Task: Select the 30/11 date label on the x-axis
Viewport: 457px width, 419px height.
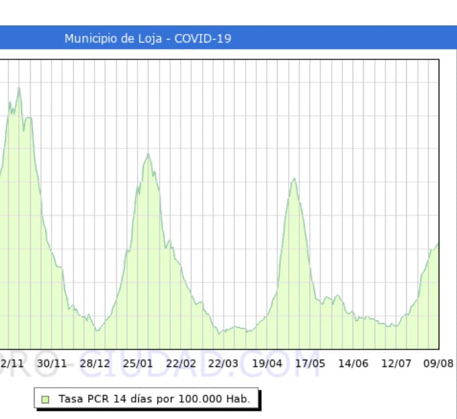Action: tap(52, 363)
